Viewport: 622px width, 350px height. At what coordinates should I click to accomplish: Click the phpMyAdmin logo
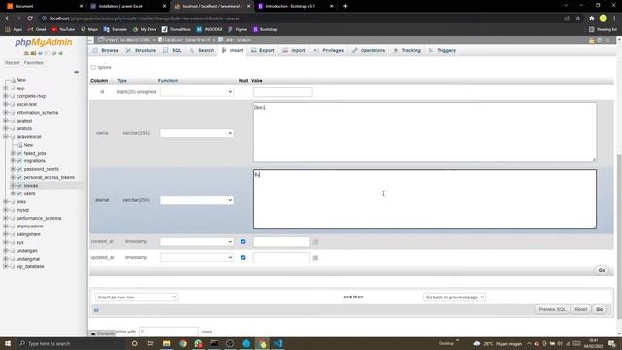pos(44,42)
